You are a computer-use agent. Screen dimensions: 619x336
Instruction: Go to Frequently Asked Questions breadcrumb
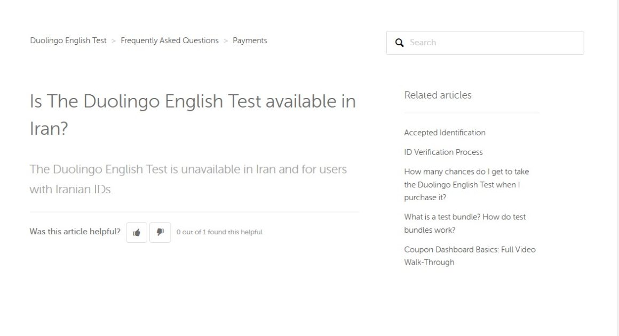click(169, 40)
